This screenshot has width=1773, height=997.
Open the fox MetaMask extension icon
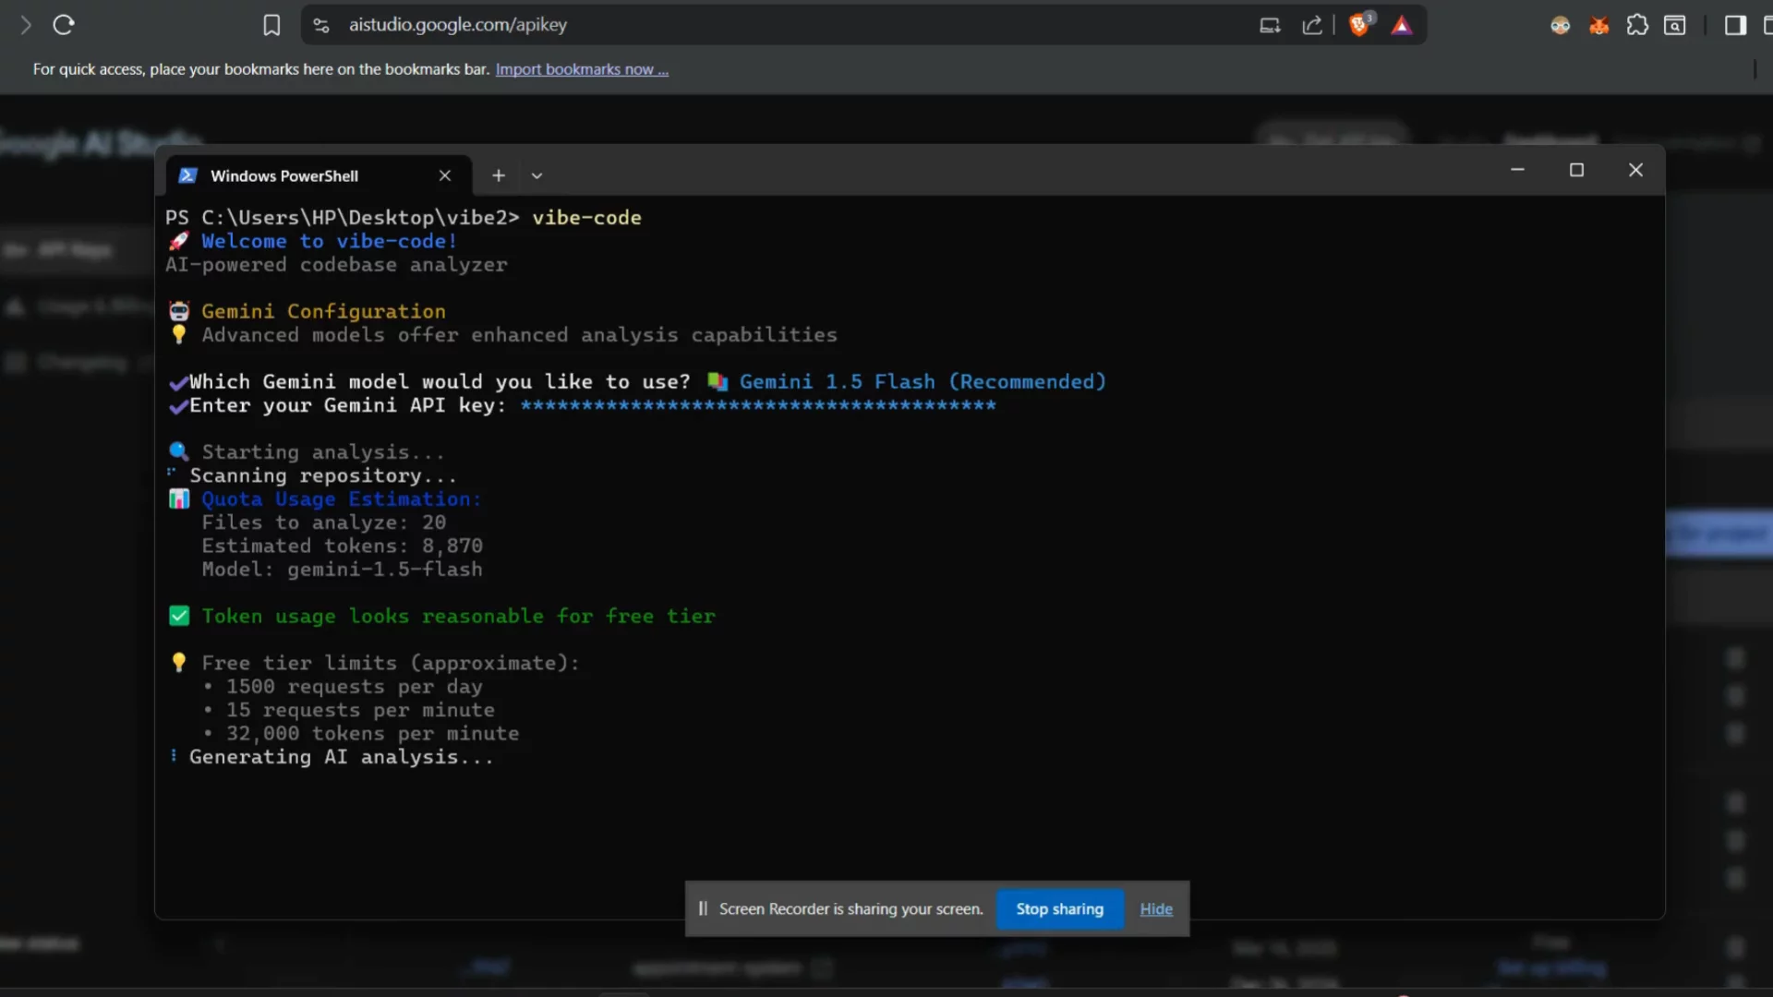point(1599,26)
